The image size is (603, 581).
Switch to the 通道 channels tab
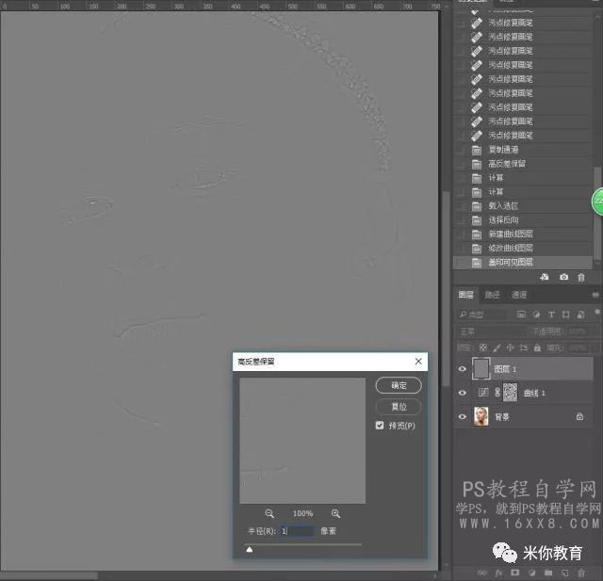pos(519,295)
